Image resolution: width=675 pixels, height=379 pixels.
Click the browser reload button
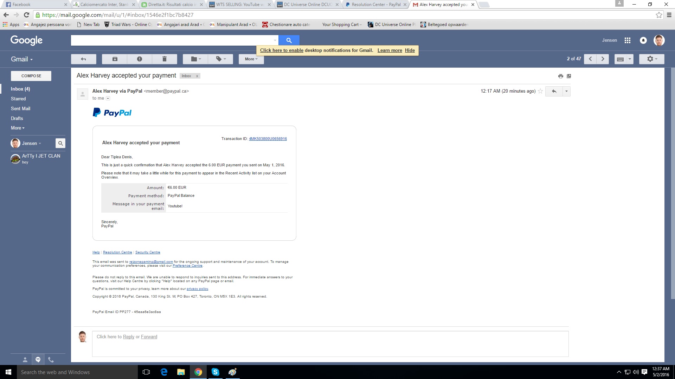pyautogui.click(x=26, y=15)
